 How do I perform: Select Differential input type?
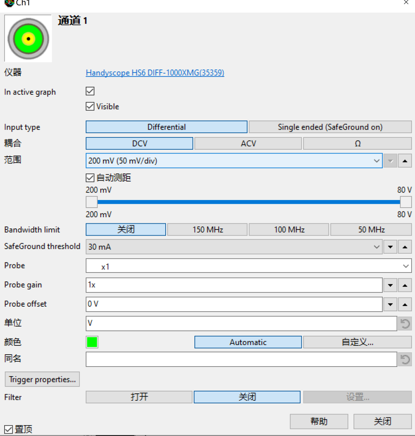pos(166,127)
